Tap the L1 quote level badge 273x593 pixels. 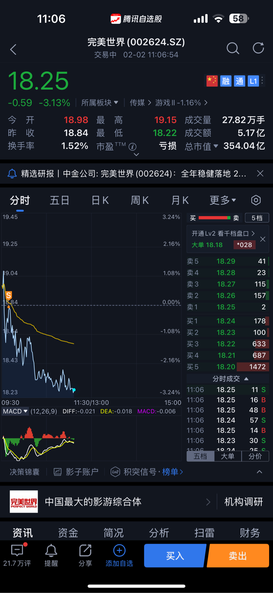point(253,81)
